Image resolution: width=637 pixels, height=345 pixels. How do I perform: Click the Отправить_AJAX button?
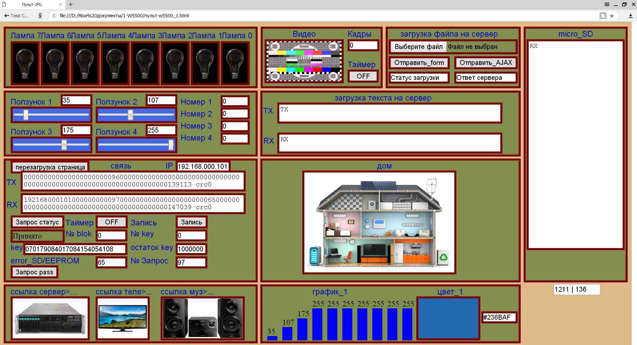click(485, 63)
